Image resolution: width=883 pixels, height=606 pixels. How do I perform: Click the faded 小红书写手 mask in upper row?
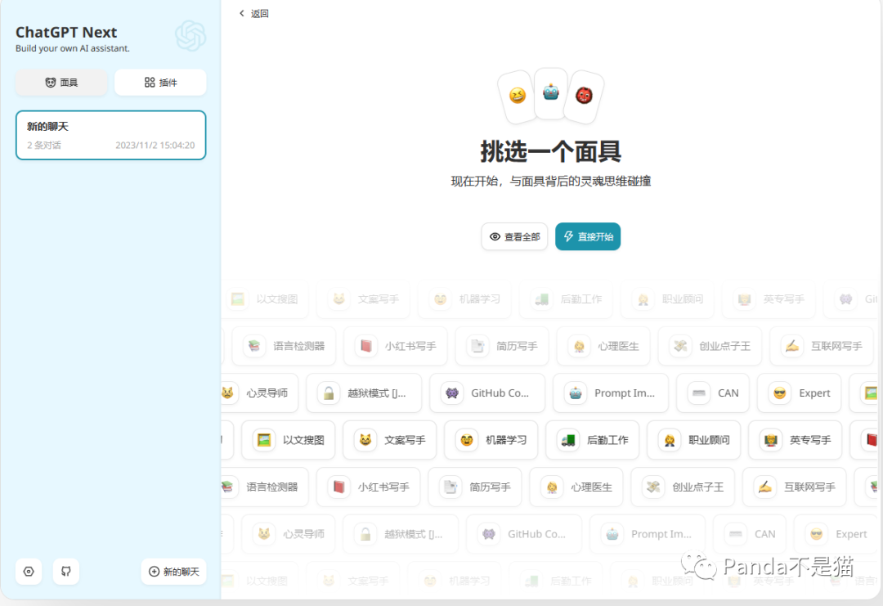396,346
